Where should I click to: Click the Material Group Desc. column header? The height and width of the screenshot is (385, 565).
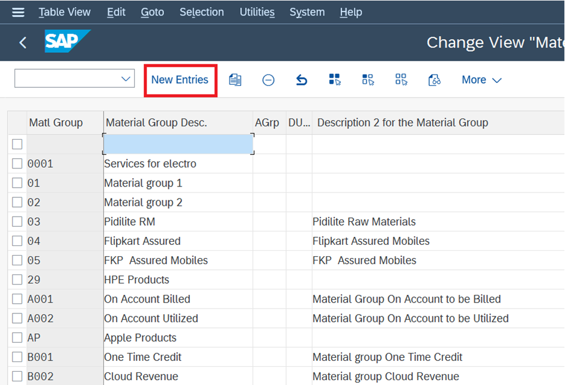coord(178,123)
